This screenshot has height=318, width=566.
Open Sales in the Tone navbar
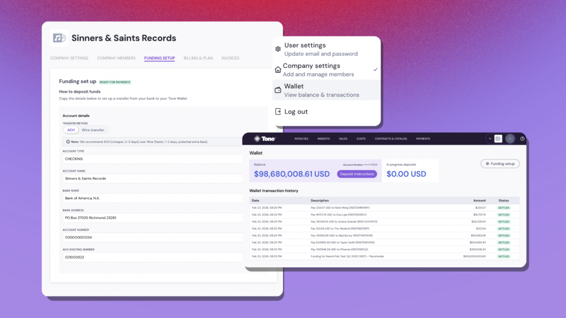(x=343, y=139)
